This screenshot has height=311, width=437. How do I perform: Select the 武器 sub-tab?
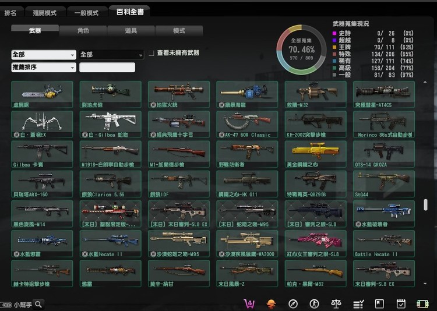tap(35, 30)
